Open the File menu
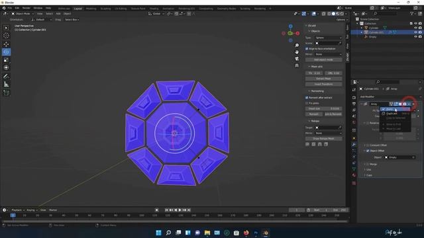The width and height of the screenshot is (424, 238). (10, 8)
